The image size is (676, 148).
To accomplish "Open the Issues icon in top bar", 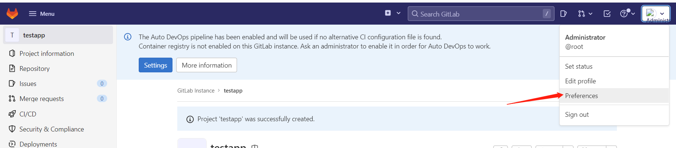I will coord(563,14).
